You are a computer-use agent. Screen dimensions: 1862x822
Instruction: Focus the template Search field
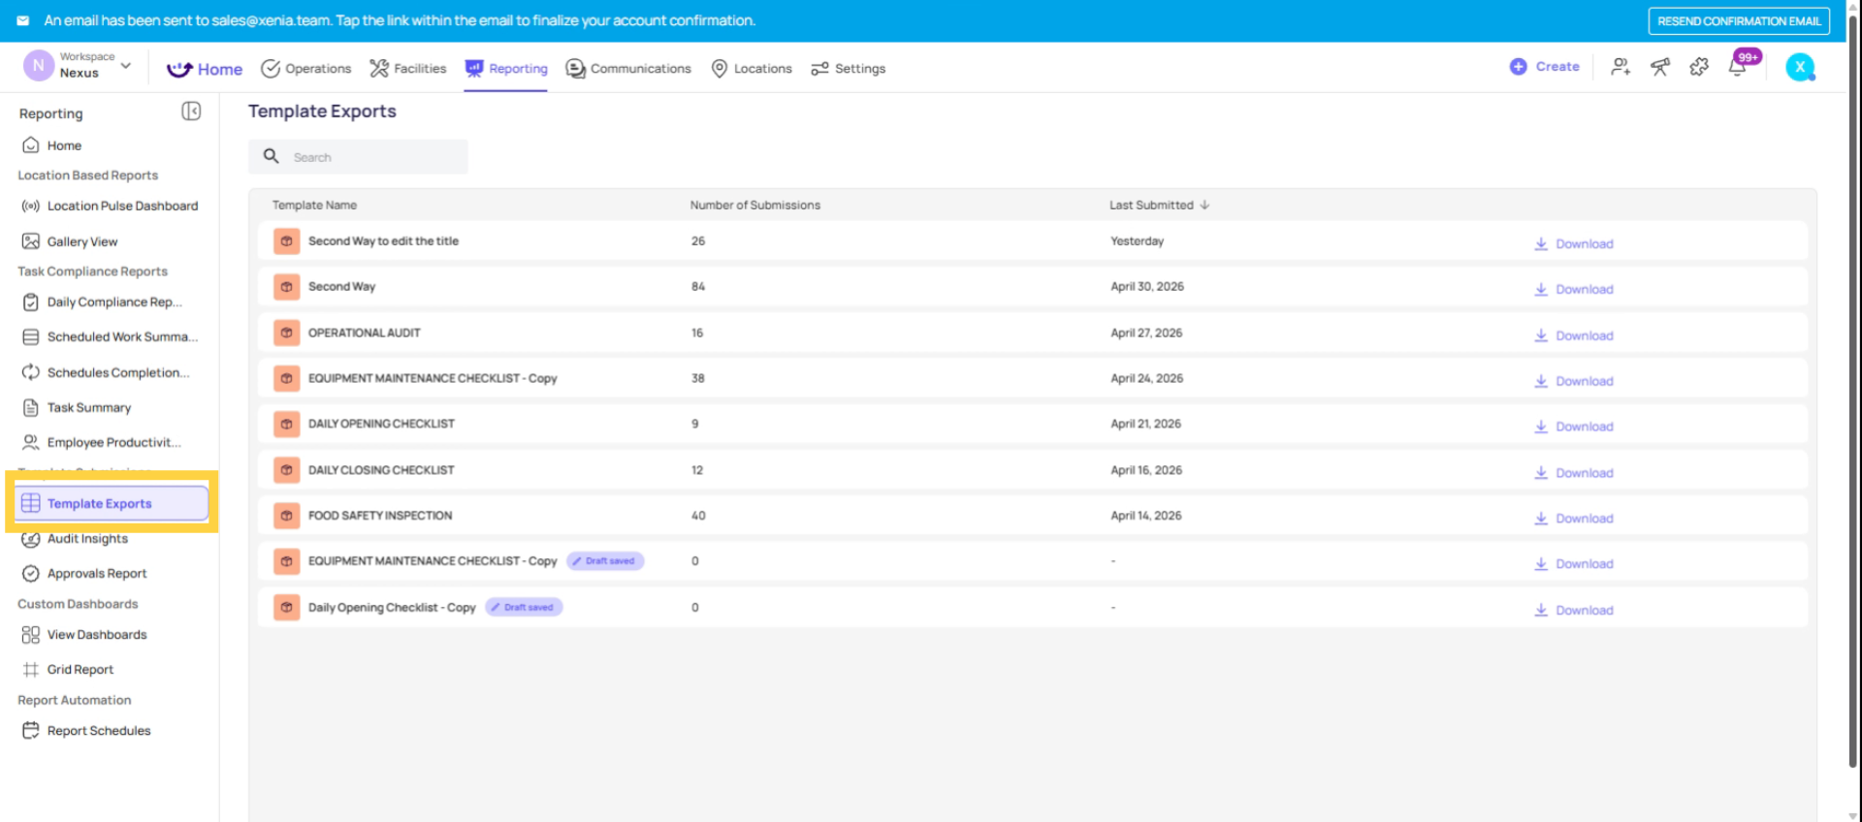(x=358, y=157)
